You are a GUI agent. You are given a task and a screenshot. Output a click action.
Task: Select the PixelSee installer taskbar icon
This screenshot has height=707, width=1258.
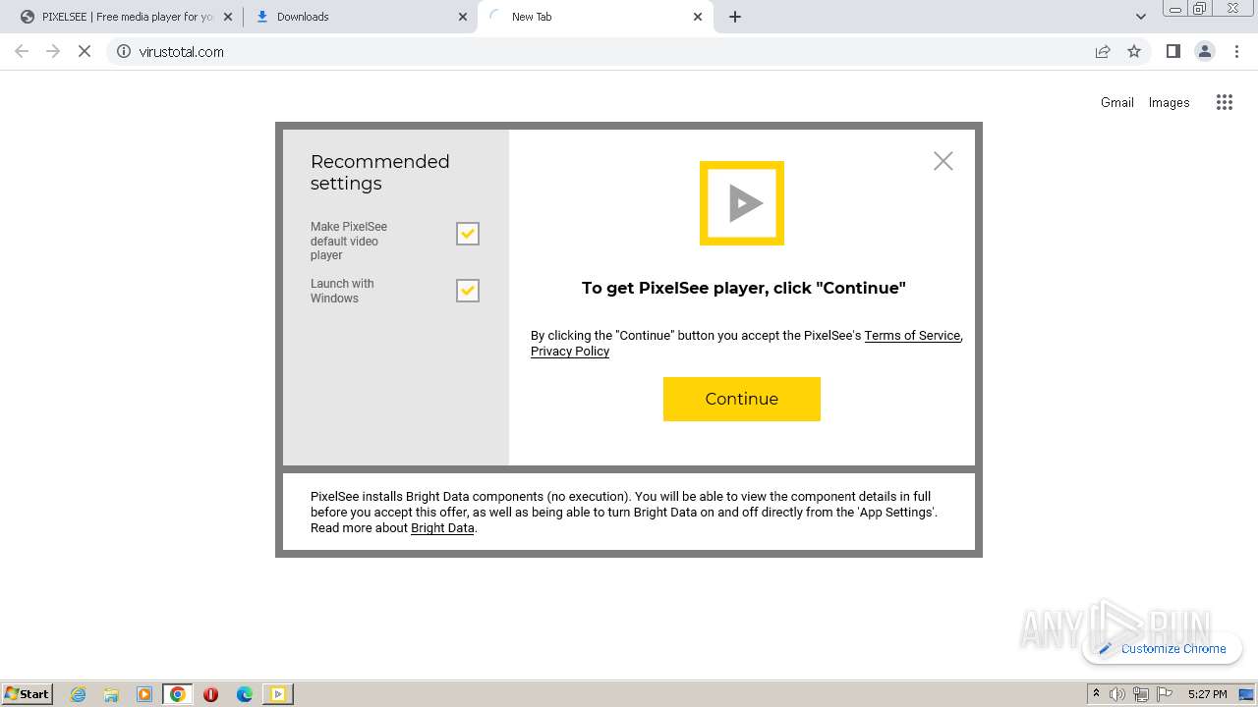(278, 694)
